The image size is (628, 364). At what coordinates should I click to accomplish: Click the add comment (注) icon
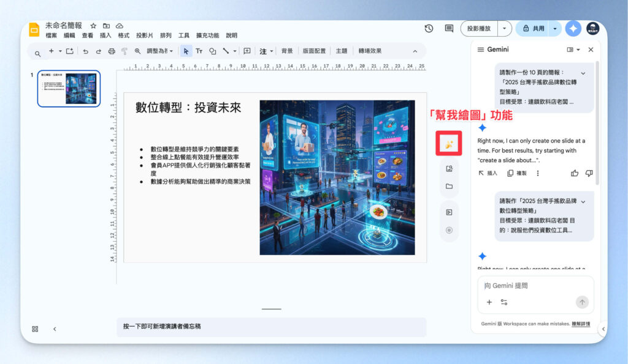(264, 51)
